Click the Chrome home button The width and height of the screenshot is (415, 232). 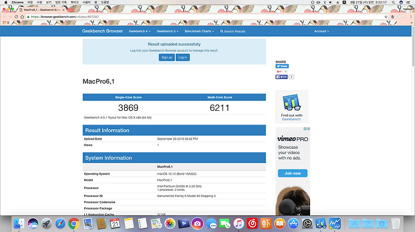(22, 17)
